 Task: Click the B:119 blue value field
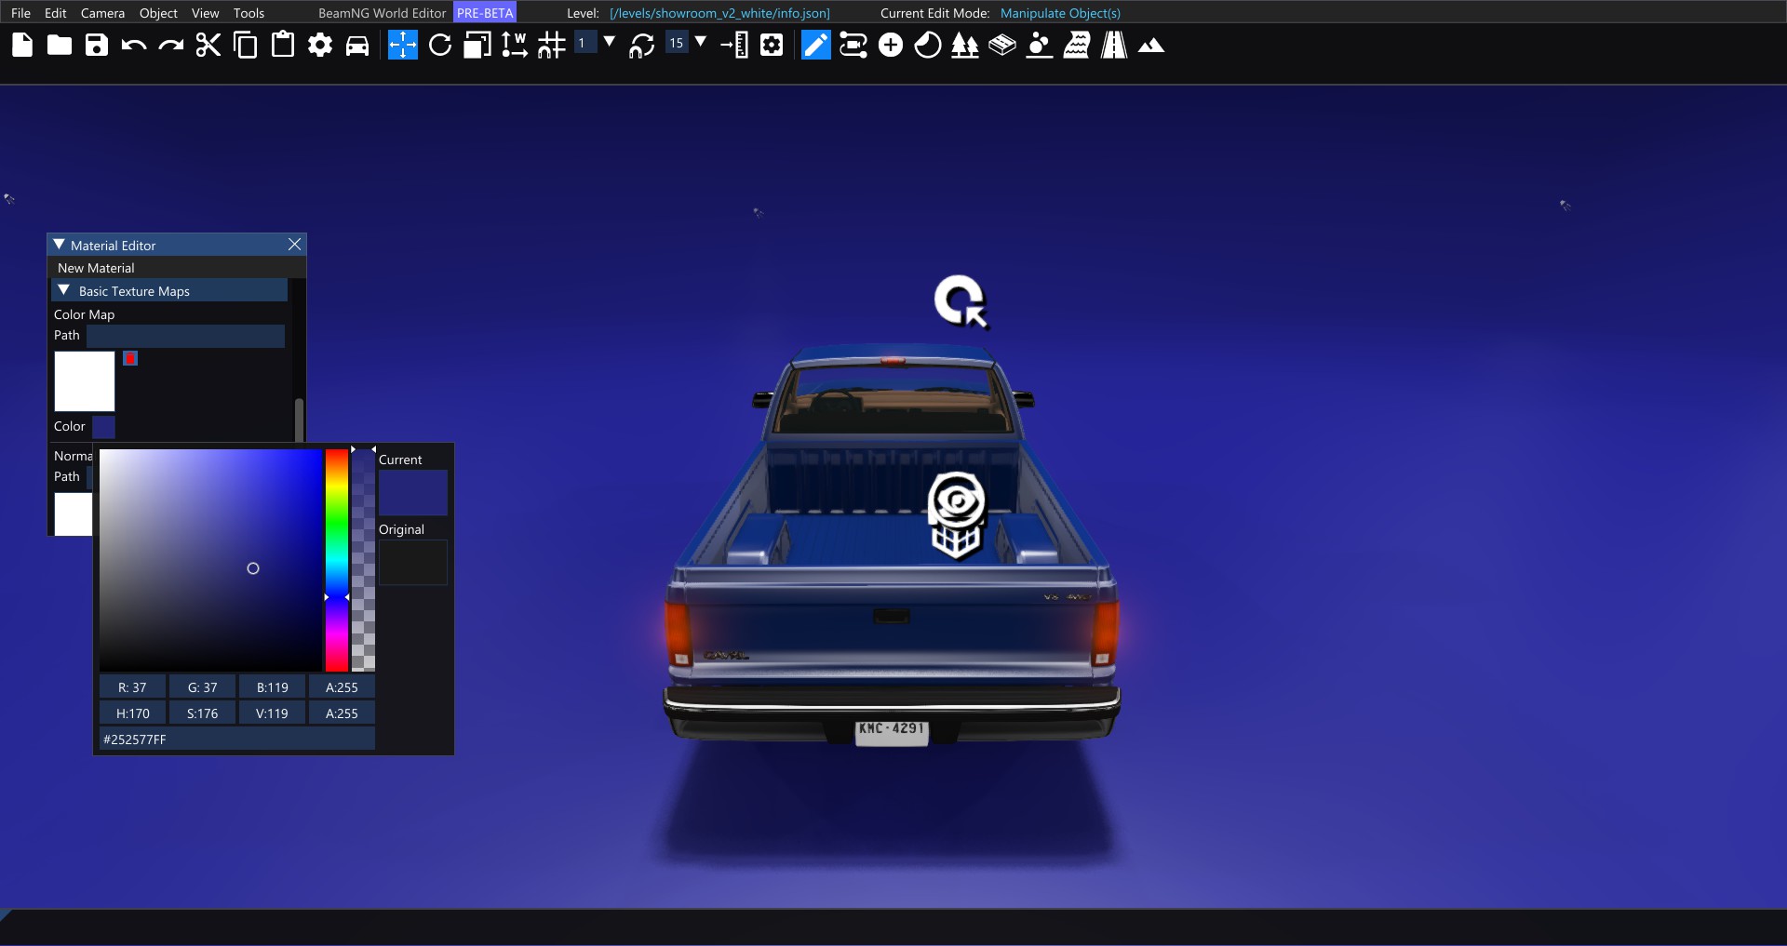point(272,687)
